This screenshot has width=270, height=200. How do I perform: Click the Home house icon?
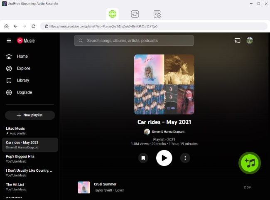pos(9,57)
